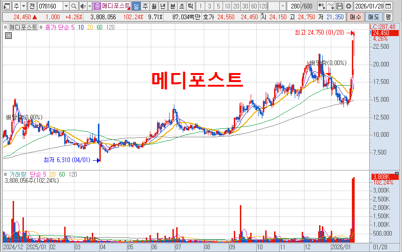Image resolution: width=402 pixels, height=252 pixels.
Task: Click the 01/28 date label on axis
Action: [x=380, y=247]
